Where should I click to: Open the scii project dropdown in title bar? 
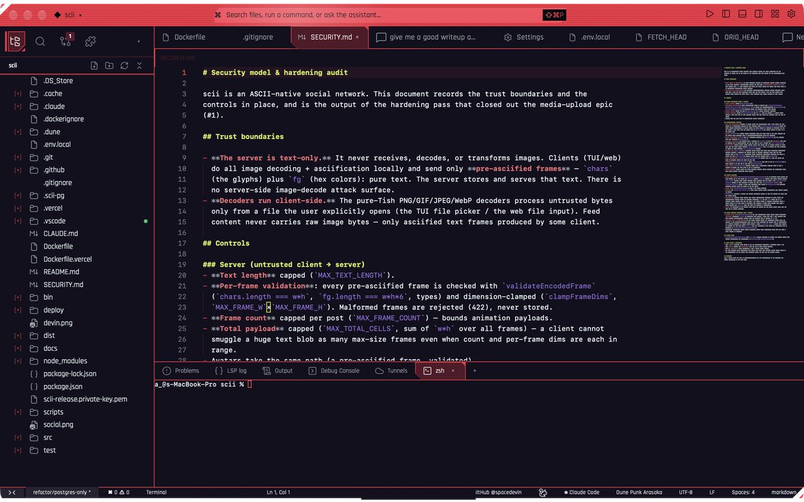[68, 14]
